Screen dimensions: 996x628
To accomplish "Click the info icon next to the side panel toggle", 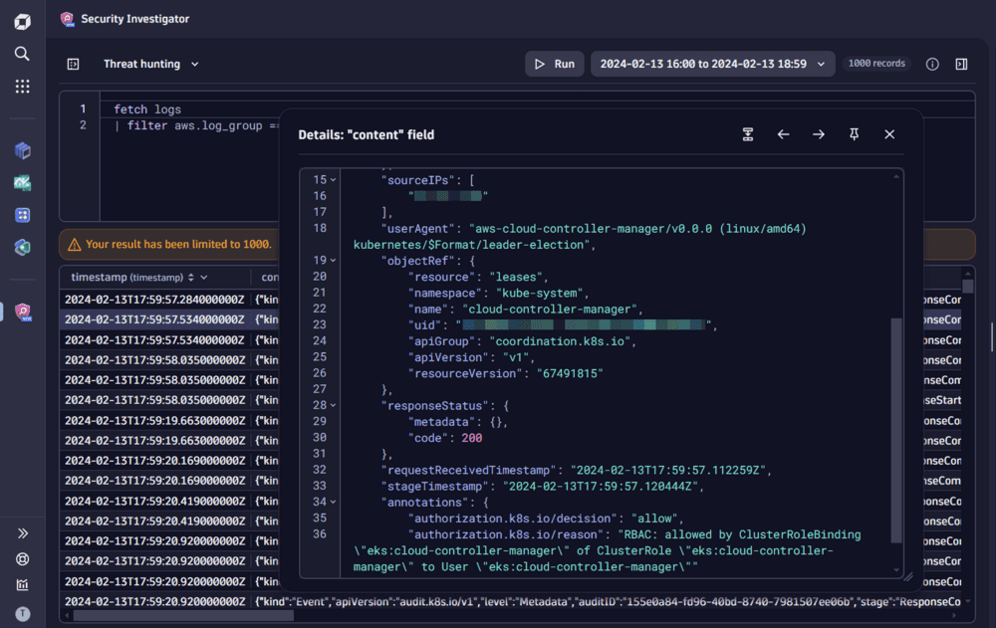I will (932, 64).
